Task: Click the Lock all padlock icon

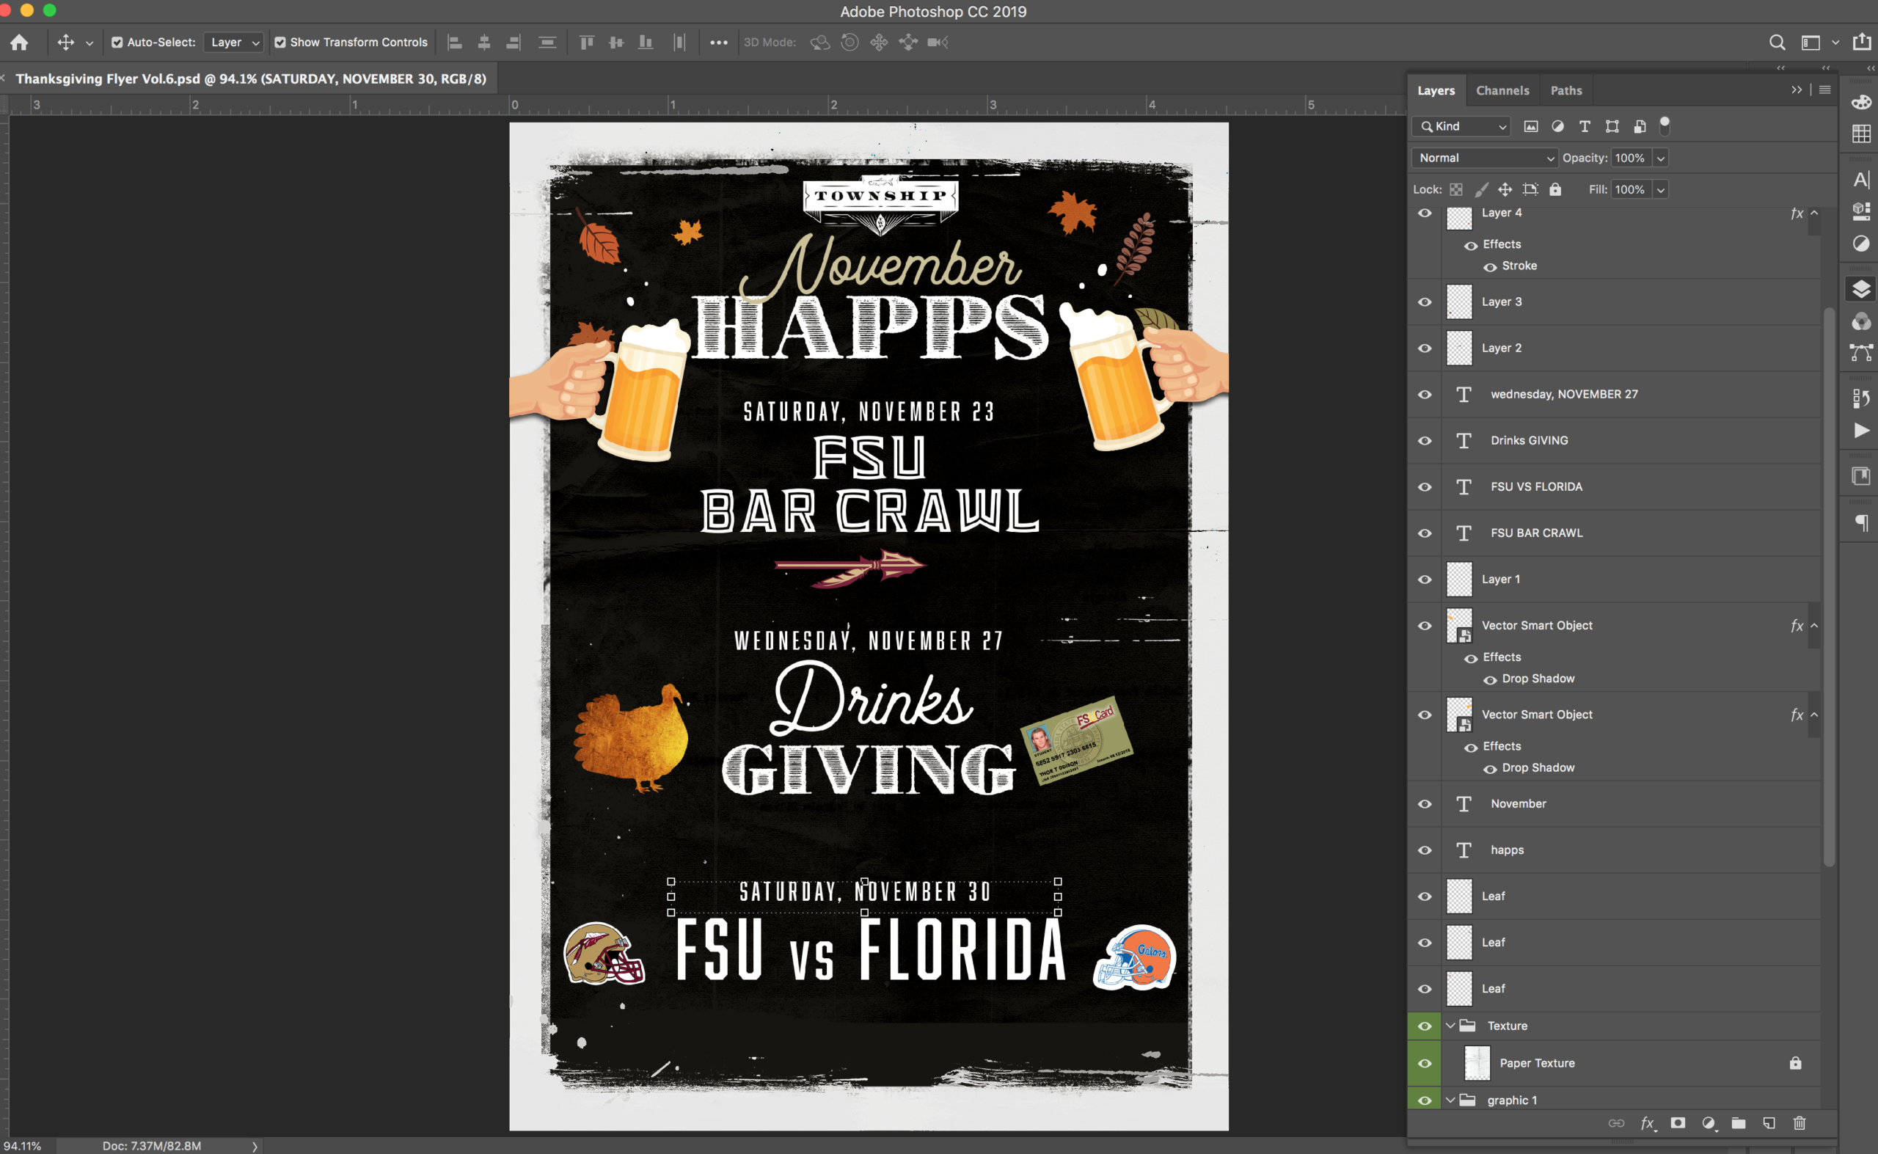Action: click(1555, 189)
